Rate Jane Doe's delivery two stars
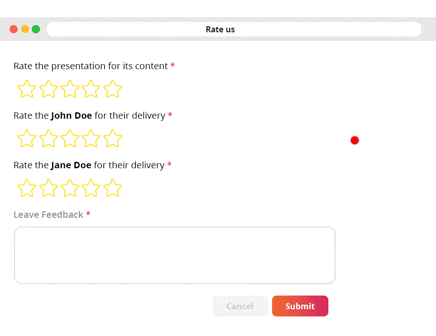 click(x=48, y=188)
